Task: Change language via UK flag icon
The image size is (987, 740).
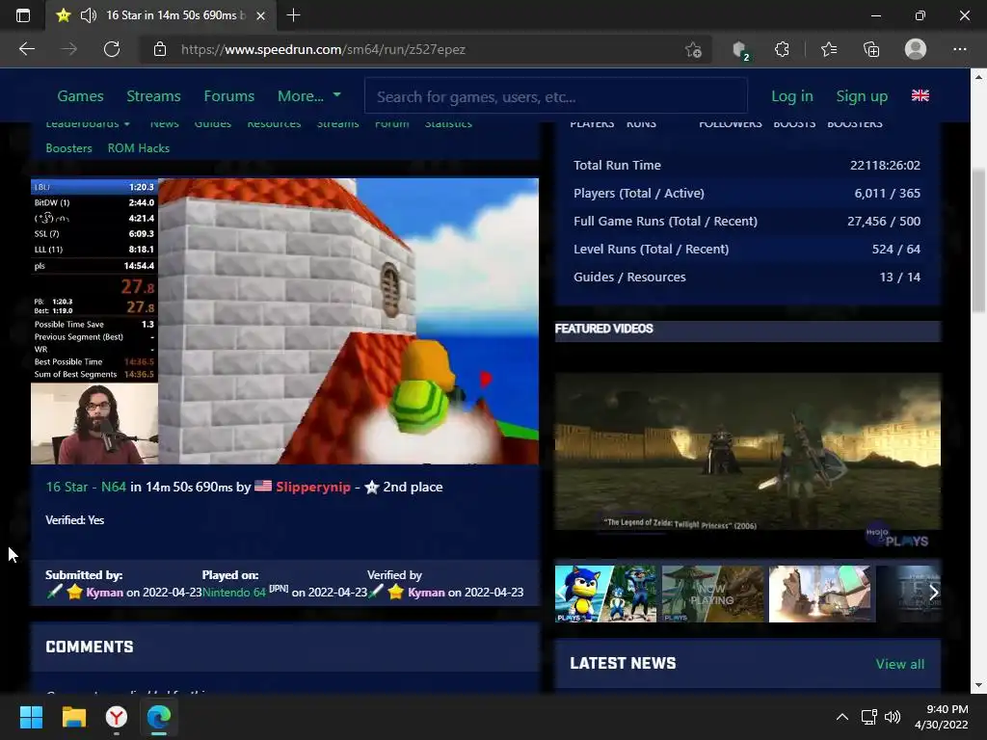Action: click(920, 95)
